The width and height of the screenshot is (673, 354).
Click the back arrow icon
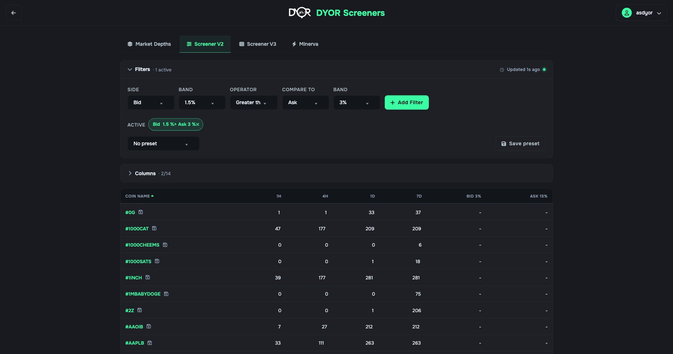pyautogui.click(x=14, y=13)
